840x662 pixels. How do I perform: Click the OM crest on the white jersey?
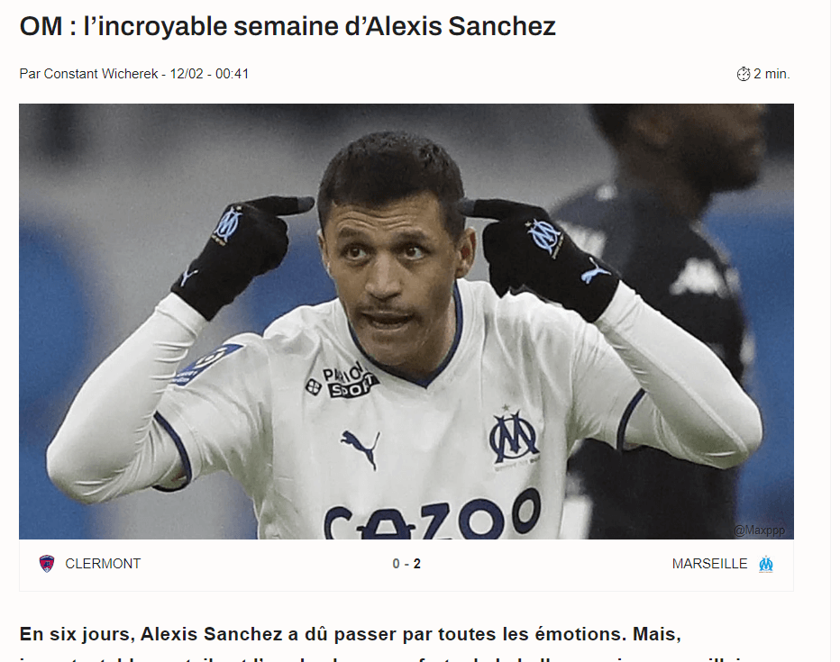[x=515, y=436]
